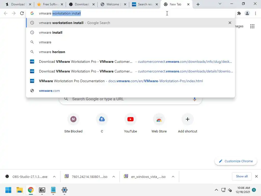Close the Welcome tab
The width and height of the screenshot is (261, 196).
pos(125,4)
